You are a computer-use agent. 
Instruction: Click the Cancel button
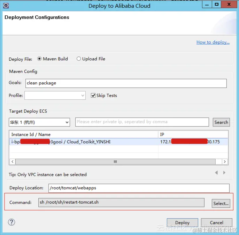[217, 223]
